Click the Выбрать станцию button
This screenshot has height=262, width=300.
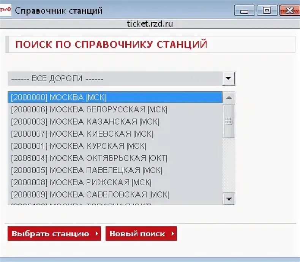click(x=54, y=234)
